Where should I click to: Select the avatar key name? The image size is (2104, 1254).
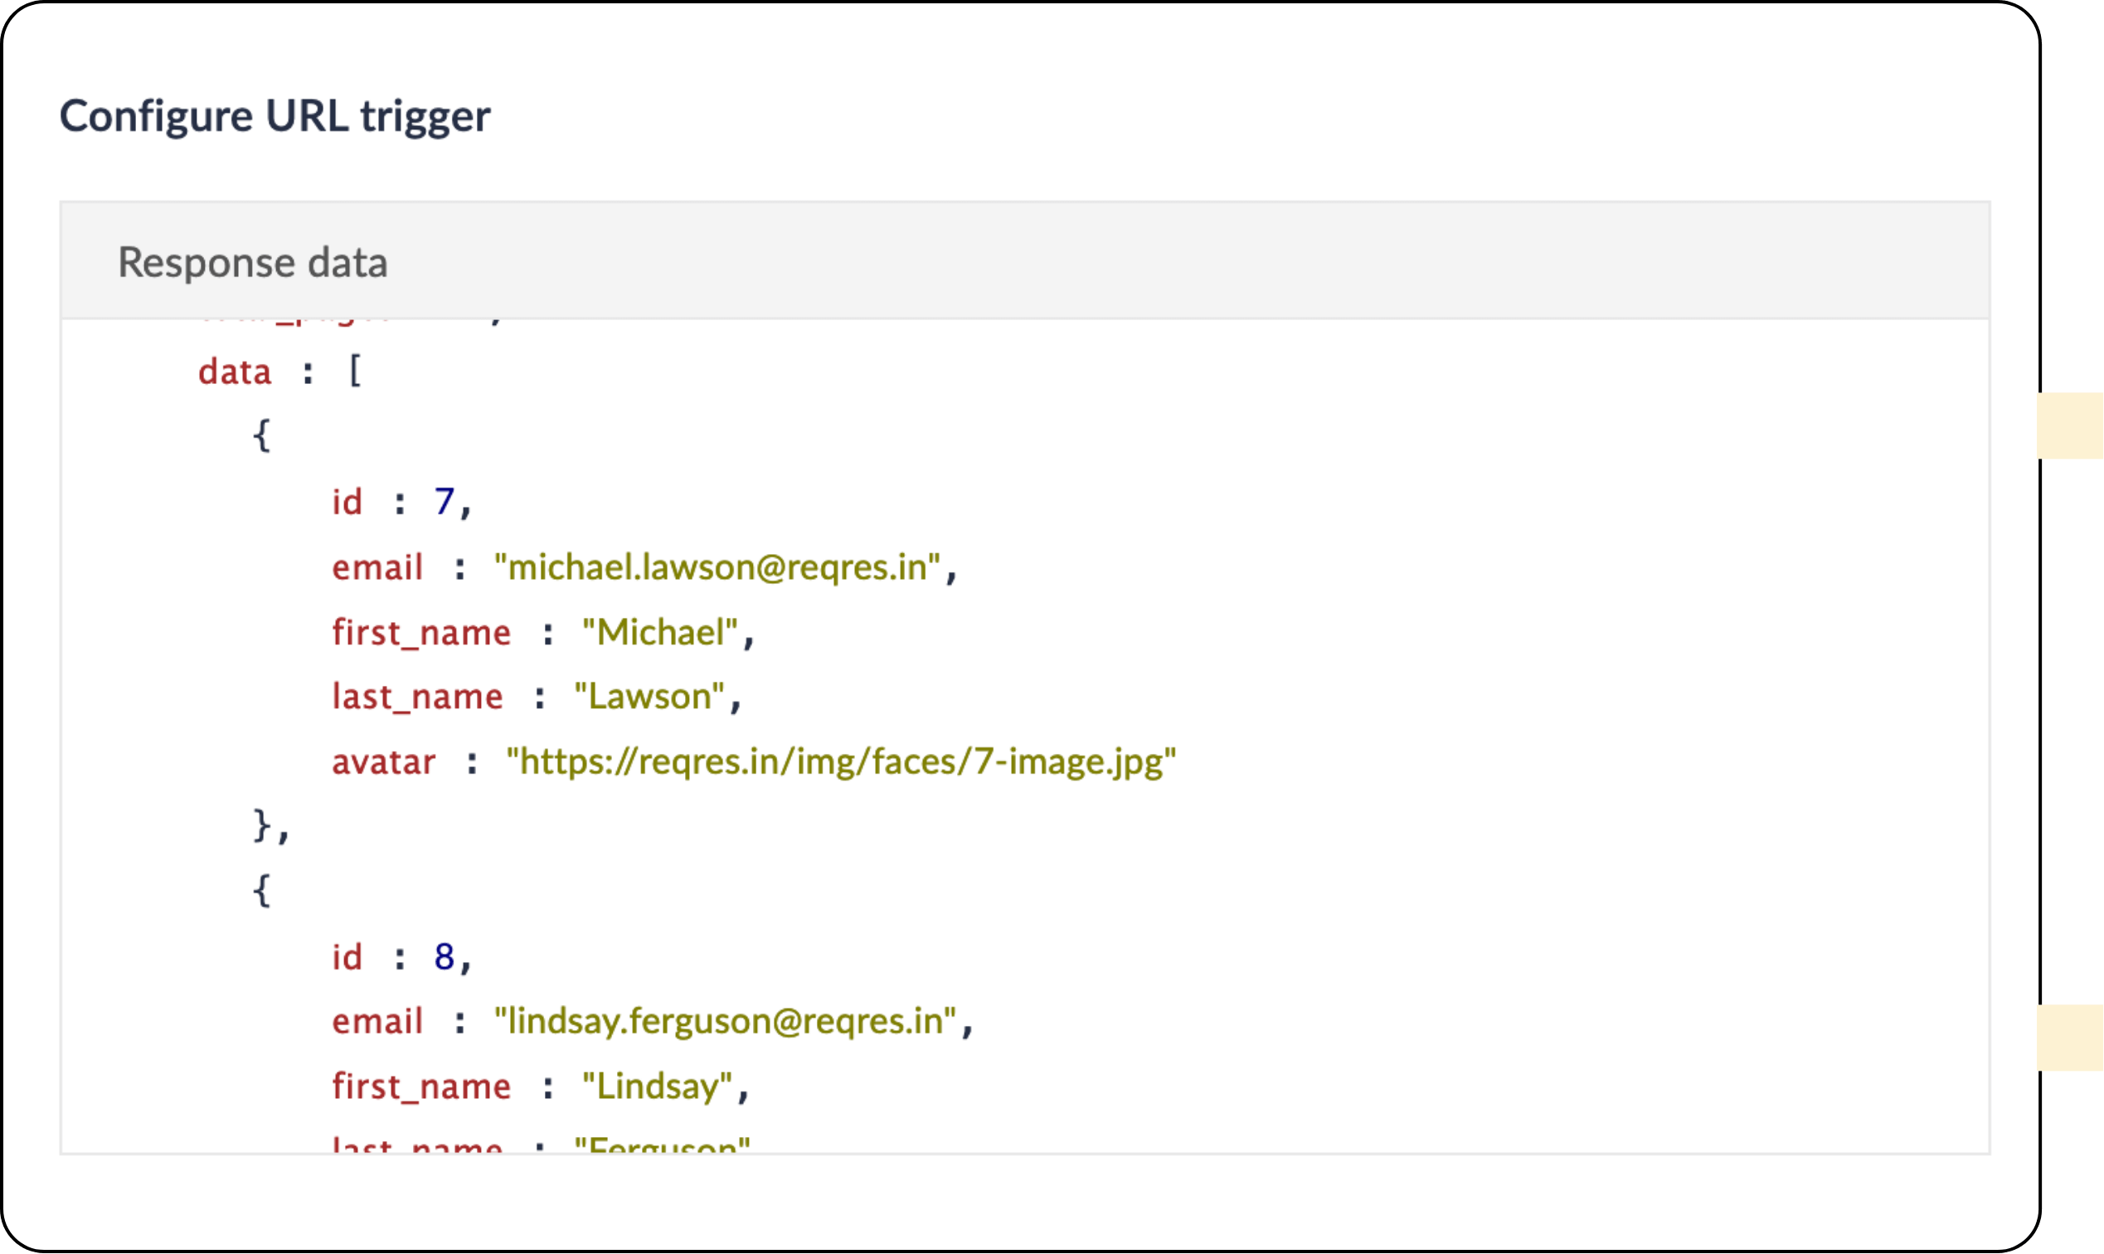tap(383, 762)
